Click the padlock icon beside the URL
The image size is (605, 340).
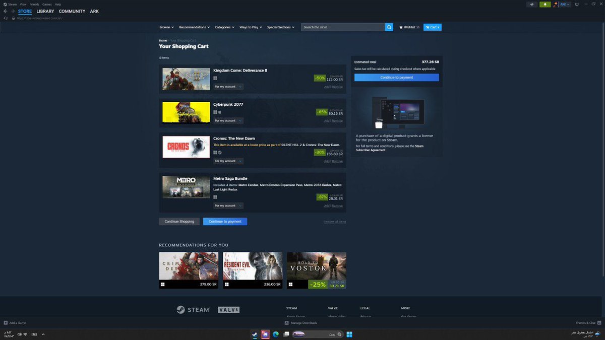(x=14, y=18)
